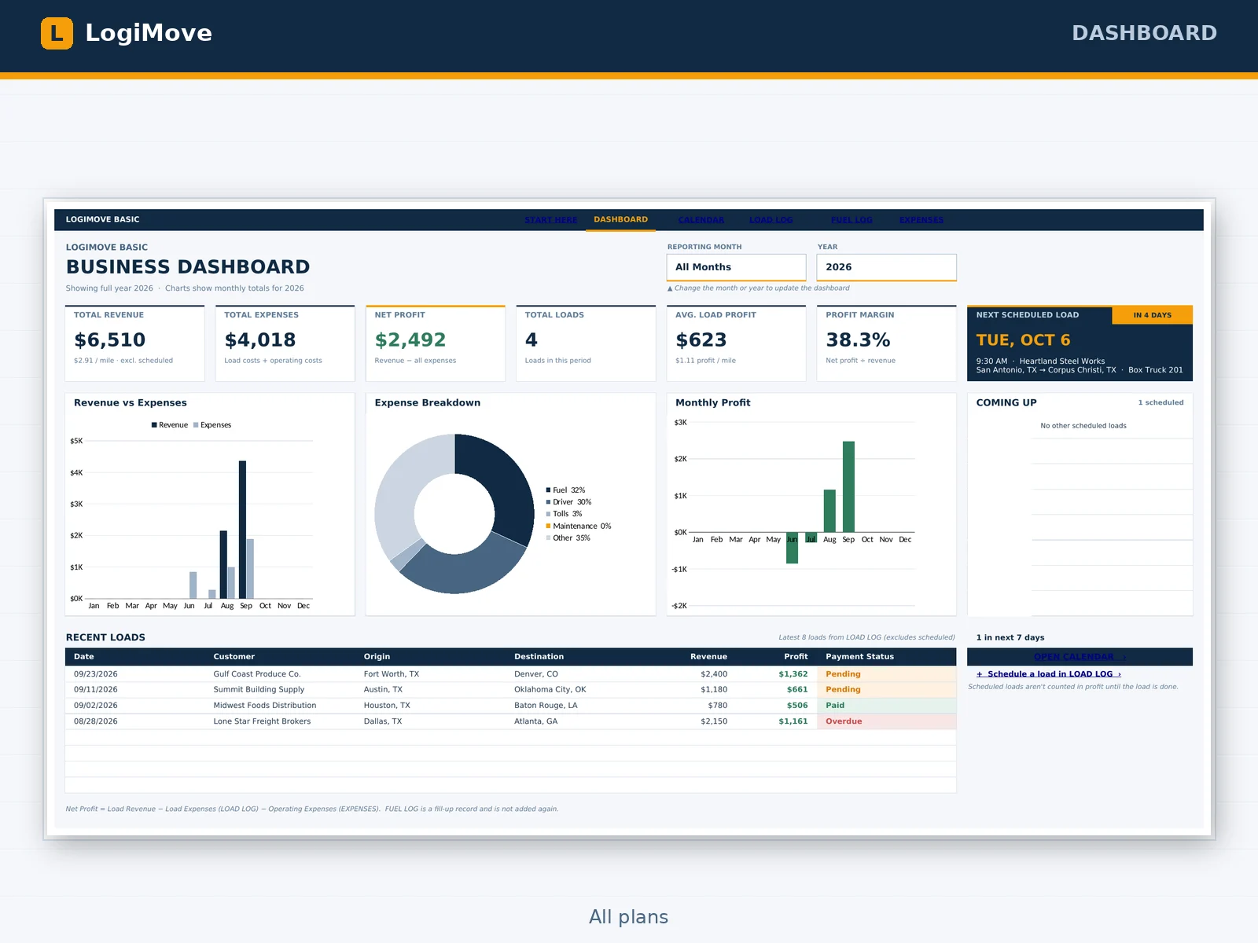Click the Driver 30% legend entry
The height and width of the screenshot is (943, 1258).
click(569, 502)
